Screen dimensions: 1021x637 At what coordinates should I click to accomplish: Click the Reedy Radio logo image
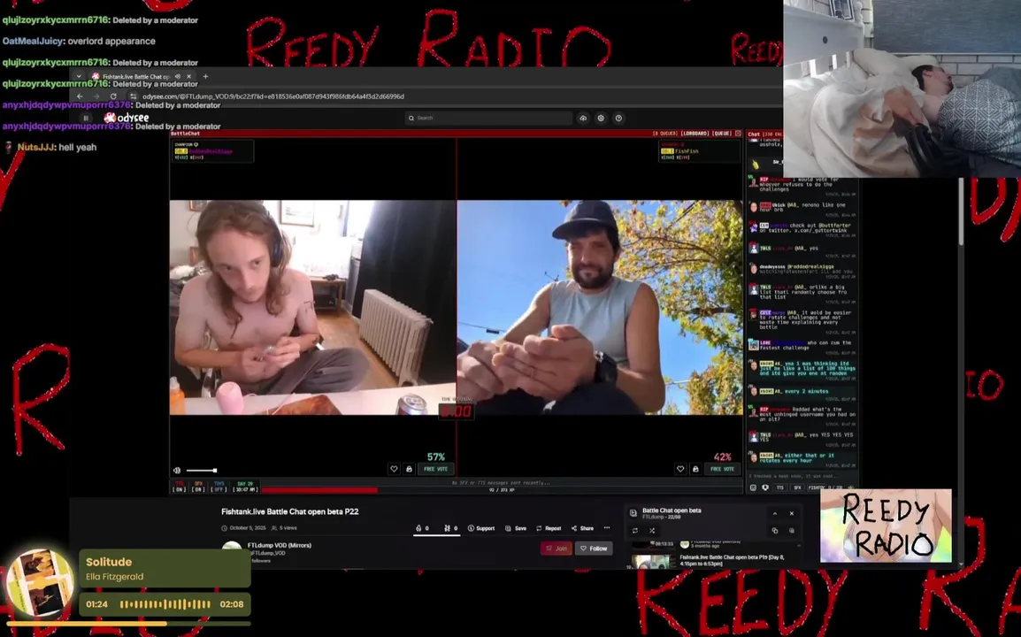[887, 526]
